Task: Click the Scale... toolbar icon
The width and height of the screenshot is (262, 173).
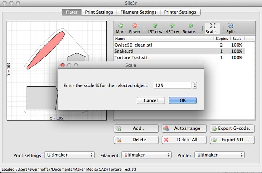Action: click(x=212, y=26)
